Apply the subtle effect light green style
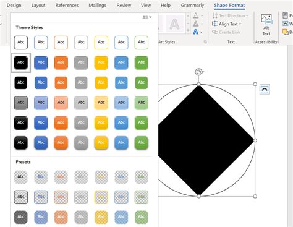Image resolution: width=293 pixels, height=227 pixels. click(142, 103)
